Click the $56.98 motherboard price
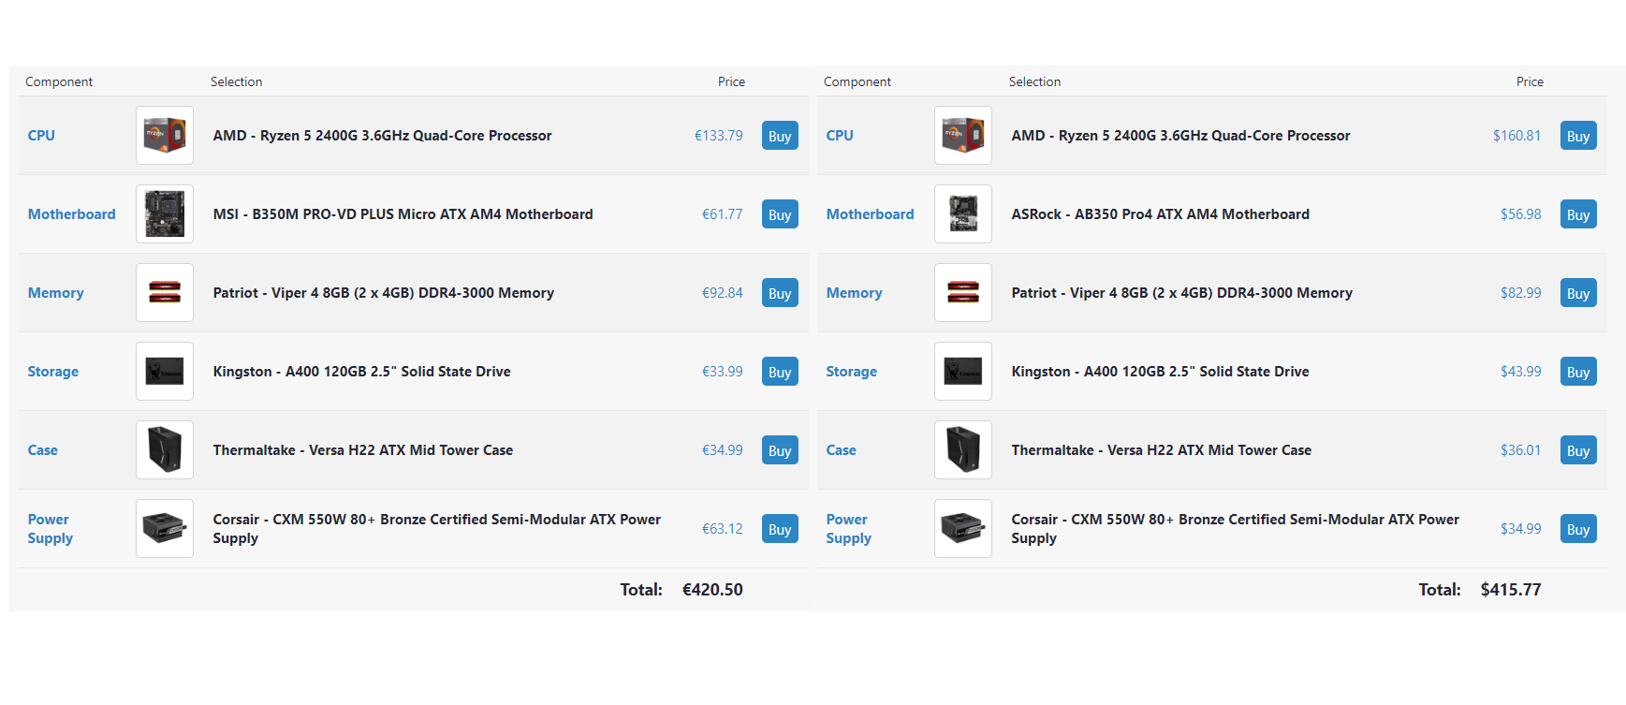Viewport: 1626px width, 705px height. [x=1521, y=214]
